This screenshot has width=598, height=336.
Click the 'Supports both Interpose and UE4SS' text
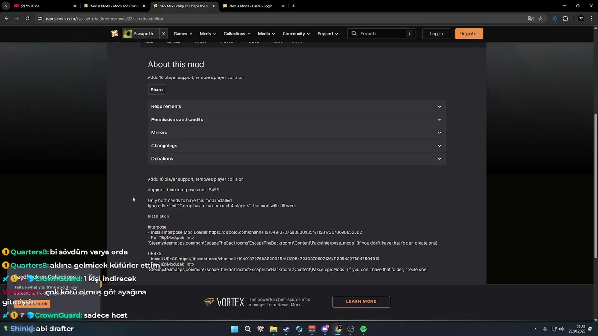pyautogui.click(x=184, y=190)
